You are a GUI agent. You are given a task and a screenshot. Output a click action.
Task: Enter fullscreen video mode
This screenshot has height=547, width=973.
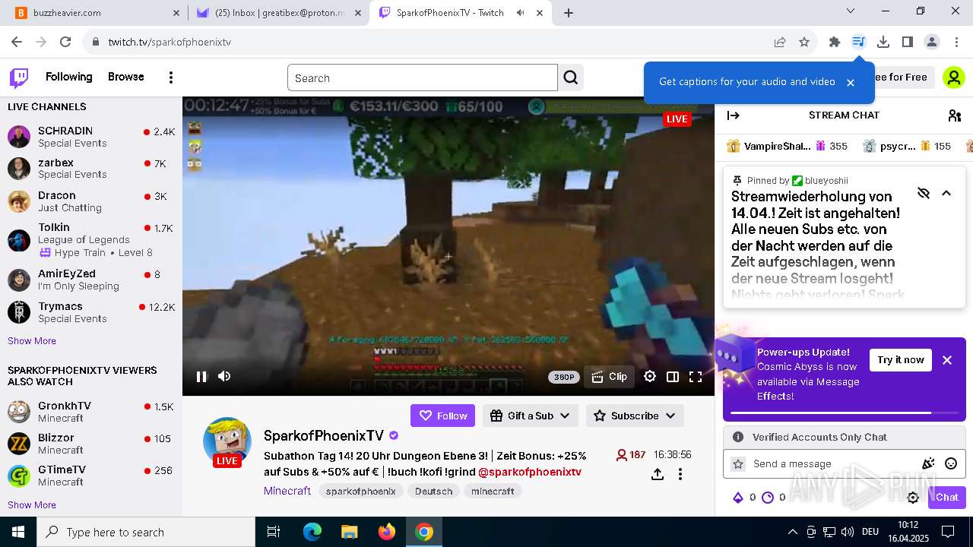pos(696,376)
